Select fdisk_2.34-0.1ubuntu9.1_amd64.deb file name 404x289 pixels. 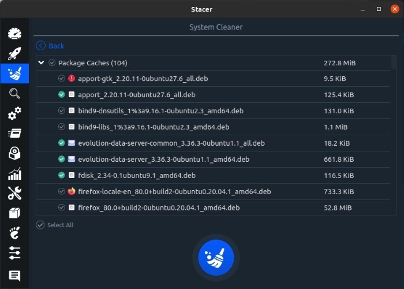(x=137, y=176)
